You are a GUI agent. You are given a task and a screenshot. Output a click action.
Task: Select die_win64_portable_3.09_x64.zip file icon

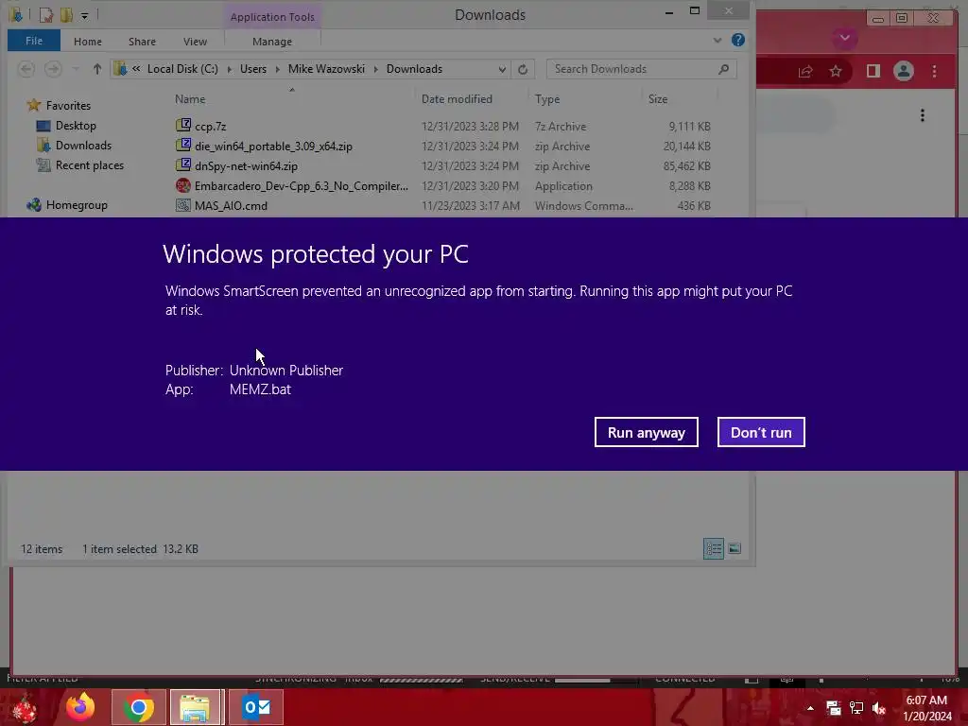[182, 145]
